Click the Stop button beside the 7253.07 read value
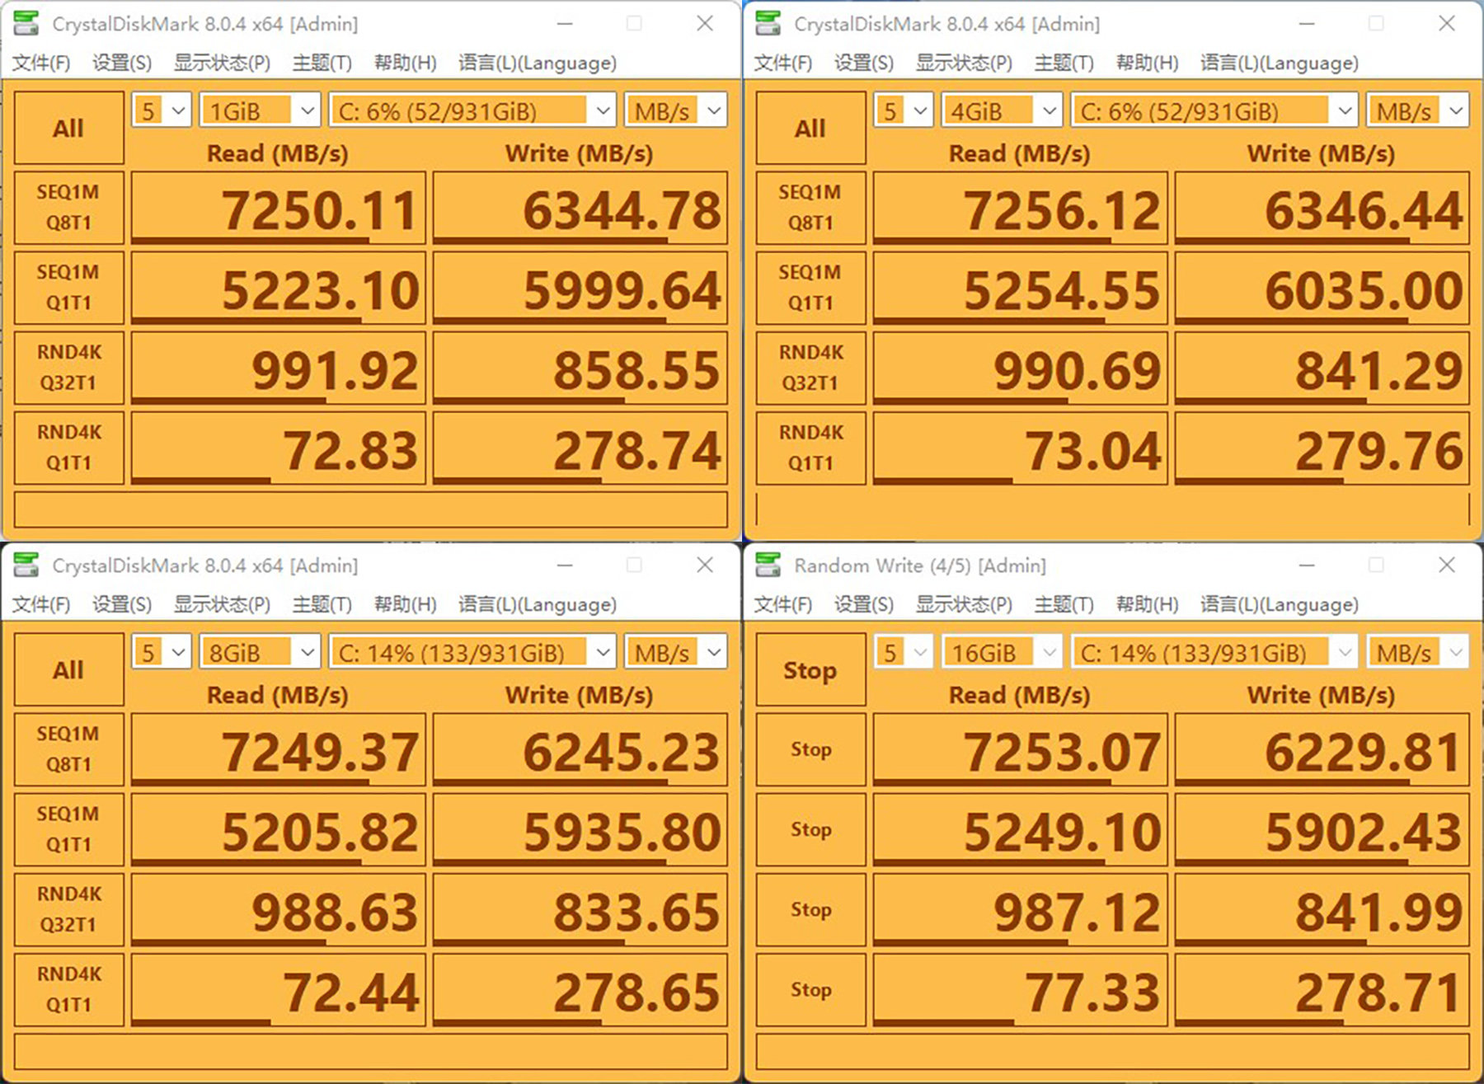 coord(810,749)
